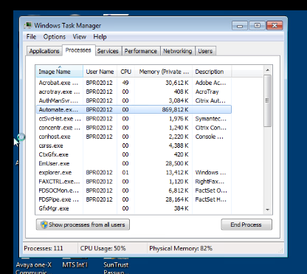
Task: Click the process list scrollbar thumb
Action: 268,101
